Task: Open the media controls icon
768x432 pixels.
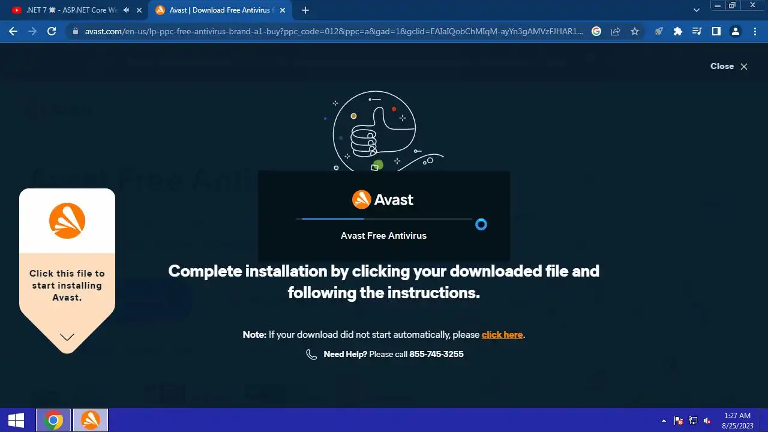Action: point(697,32)
